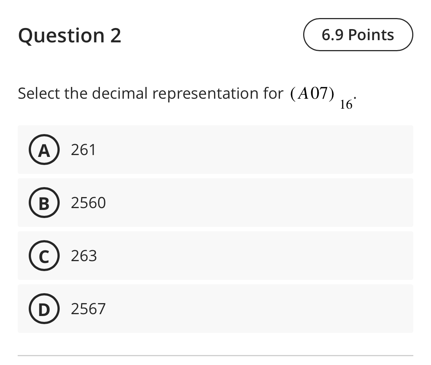This screenshot has width=431, height=365.
Task: Click the Question 2 heading
Action: tap(70, 35)
